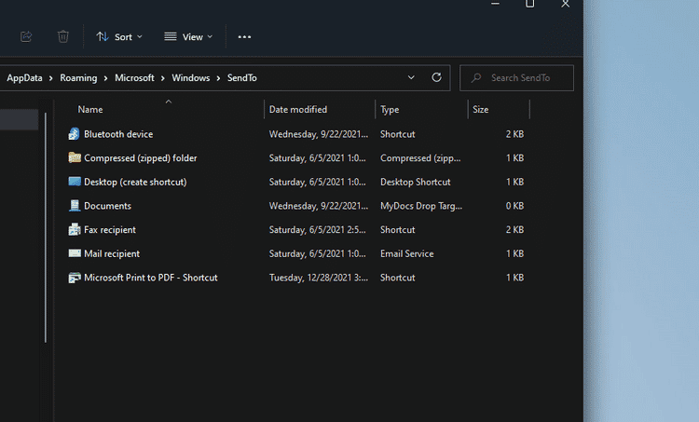Image resolution: width=699 pixels, height=422 pixels.
Task: Select the Bluetooth device shortcut icon
Action: (x=75, y=134)
